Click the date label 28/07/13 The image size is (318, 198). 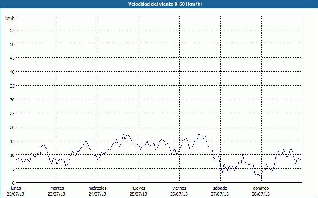(261, 194)
